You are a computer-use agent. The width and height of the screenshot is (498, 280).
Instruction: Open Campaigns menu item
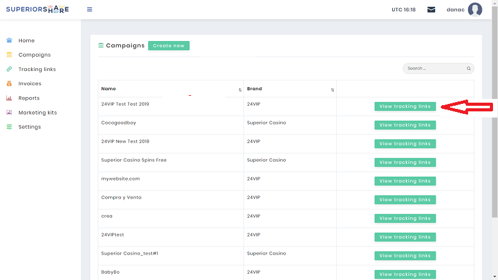coord(34,55)
